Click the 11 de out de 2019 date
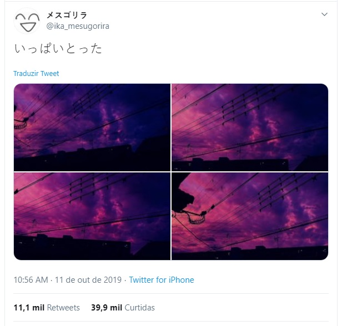The width and height of the screenshot is (342, 326). (x=88, y=280)
